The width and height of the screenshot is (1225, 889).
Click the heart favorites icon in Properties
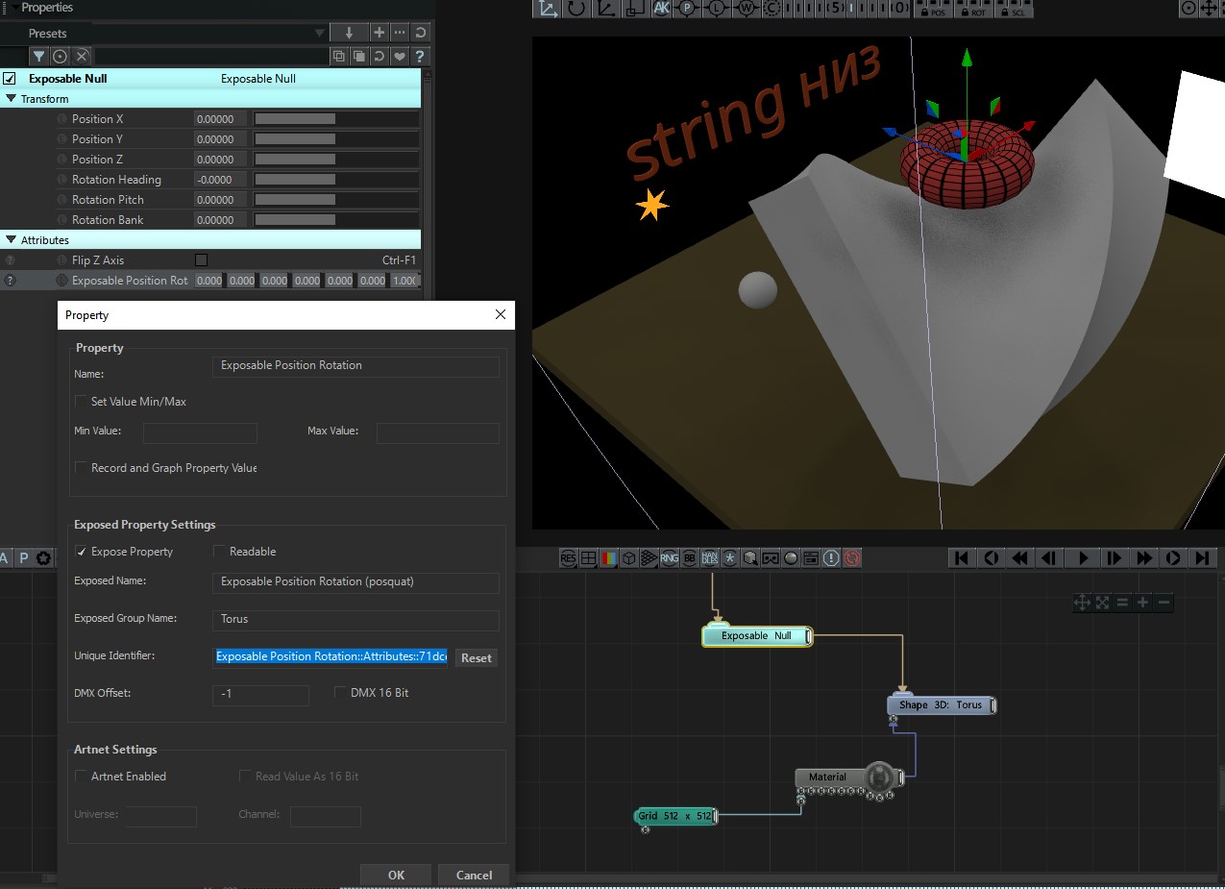[400, 57]
